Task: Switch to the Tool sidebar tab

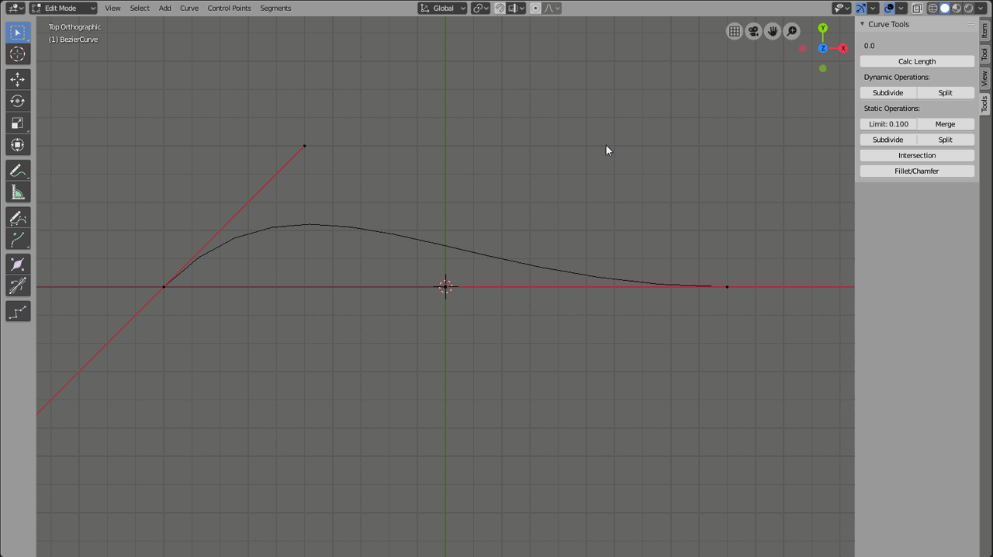Action: (984, 54)
